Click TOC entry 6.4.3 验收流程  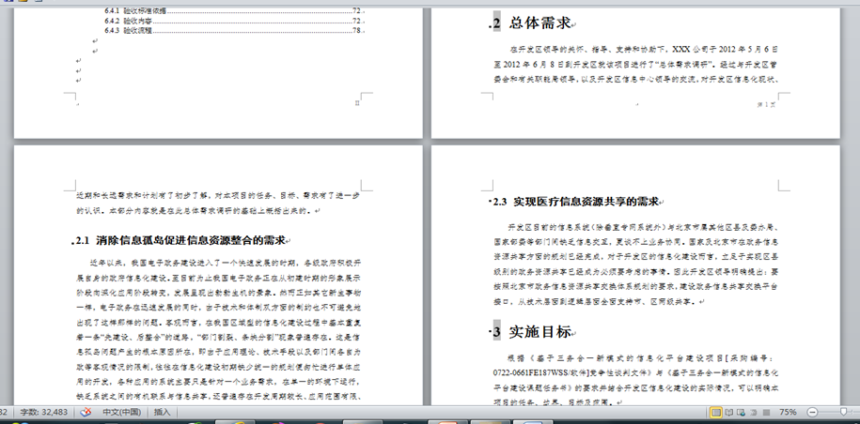tap(232, 31)
